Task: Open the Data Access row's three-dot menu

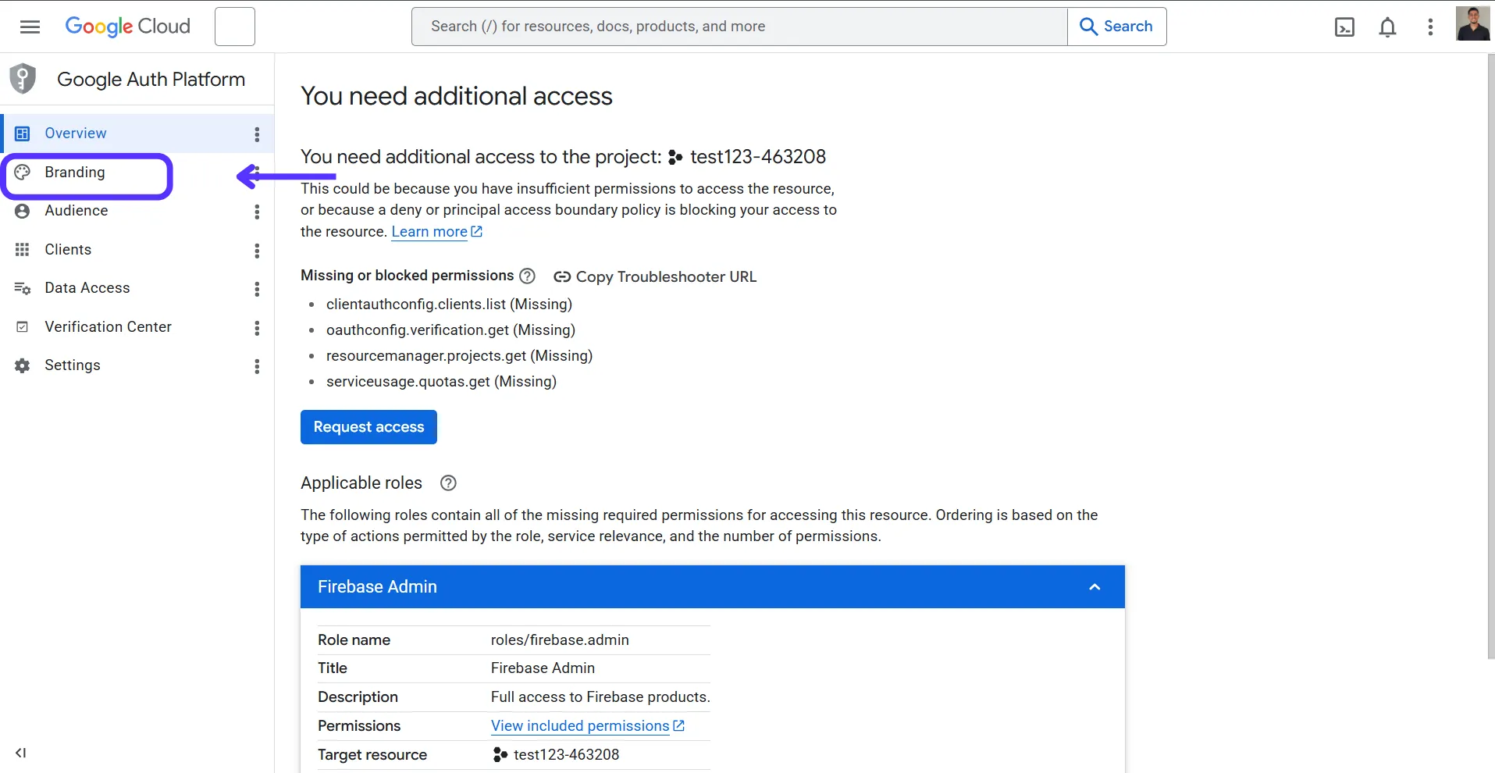Action: [x=257, y=289]
